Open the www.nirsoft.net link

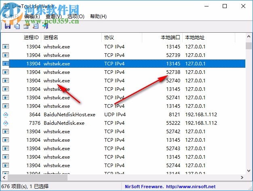pos(191,187)
